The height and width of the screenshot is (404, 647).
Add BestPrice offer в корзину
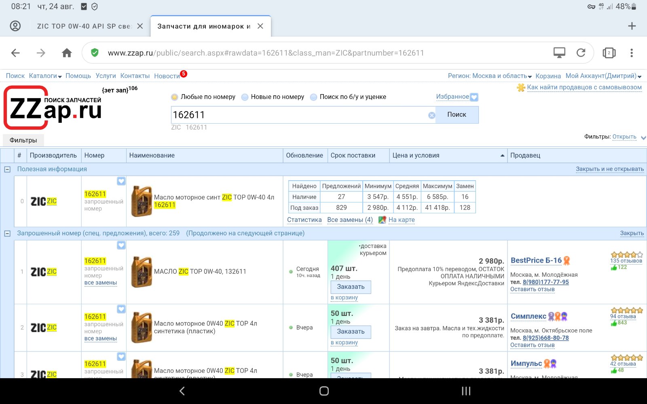point(344,298)
